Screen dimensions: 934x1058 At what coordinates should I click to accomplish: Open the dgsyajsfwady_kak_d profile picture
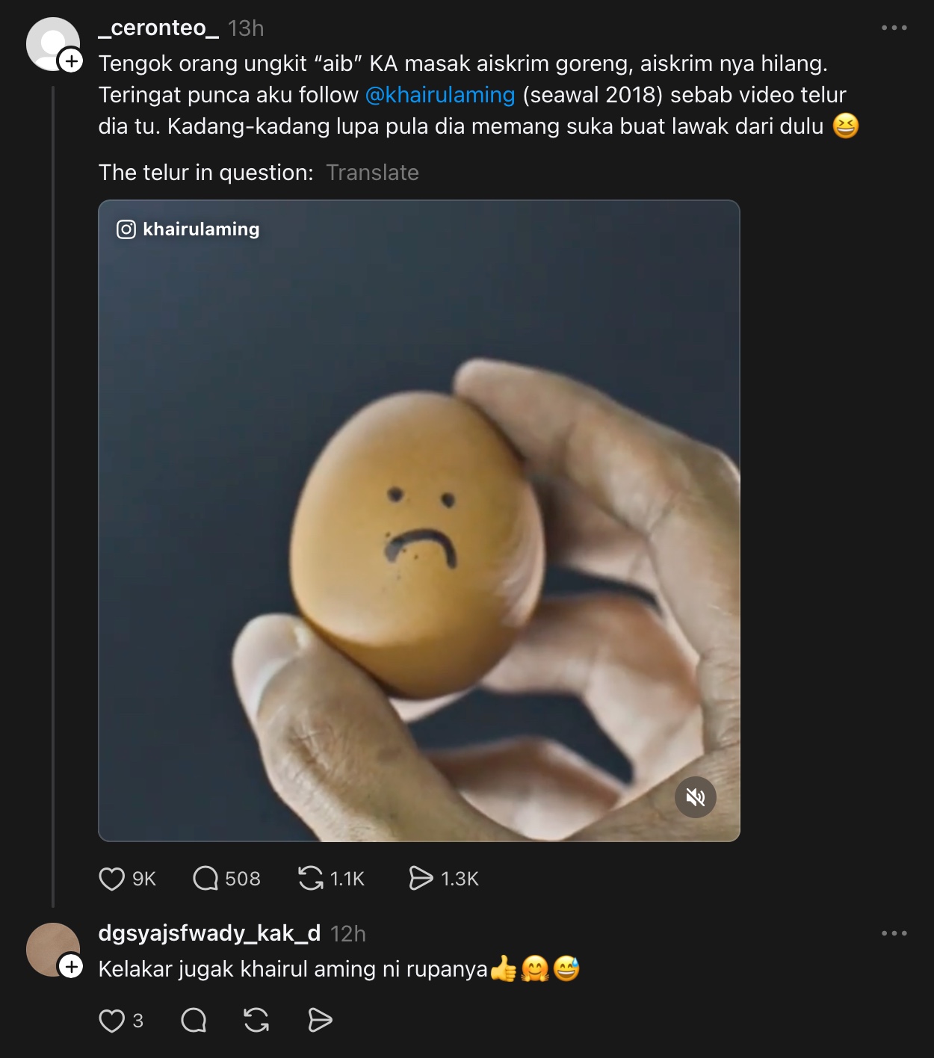tap(51, 947)
